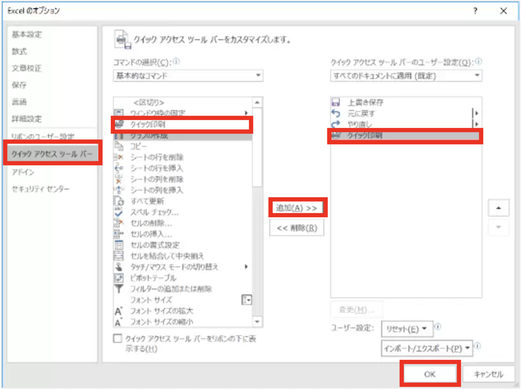Viewport: 521px width, 389px height.
Task: Click the クイック印刷 icon in right list
Action: click(336, 136)
